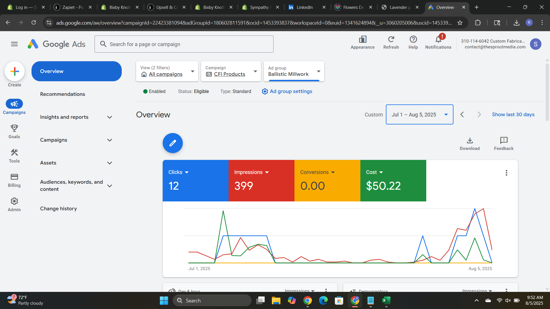Download the overview report

[470, 144]
